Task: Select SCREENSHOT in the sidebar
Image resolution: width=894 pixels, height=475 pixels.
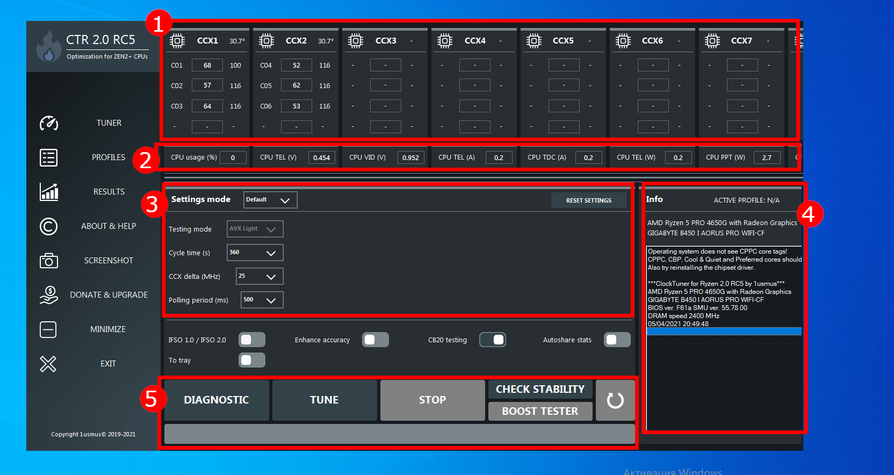Action: point(109,261)
